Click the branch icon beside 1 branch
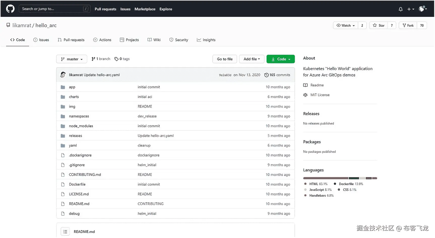Screen dimensions: 435x238 tap(93, 59)
